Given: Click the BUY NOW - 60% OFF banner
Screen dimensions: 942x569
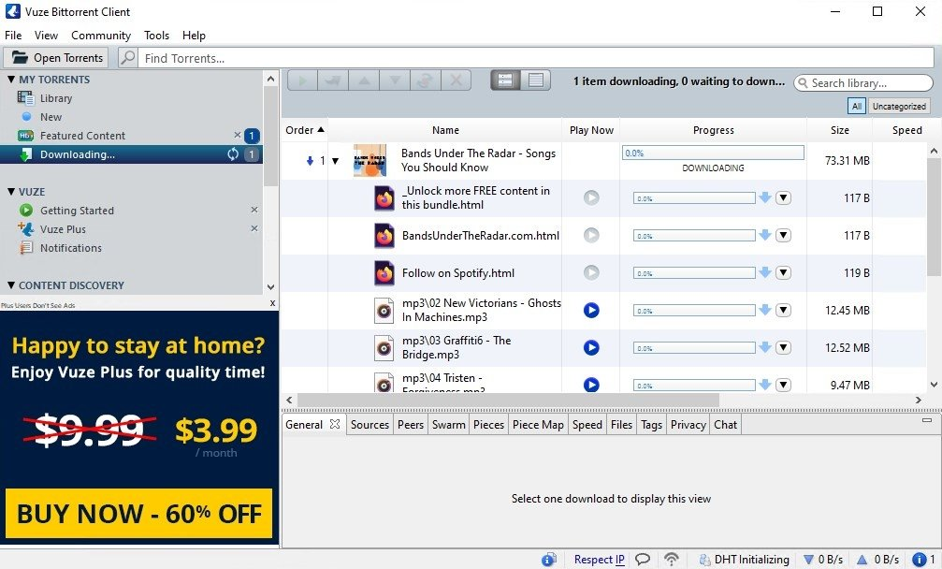Looking at the screenshot, I should (138, 513).
